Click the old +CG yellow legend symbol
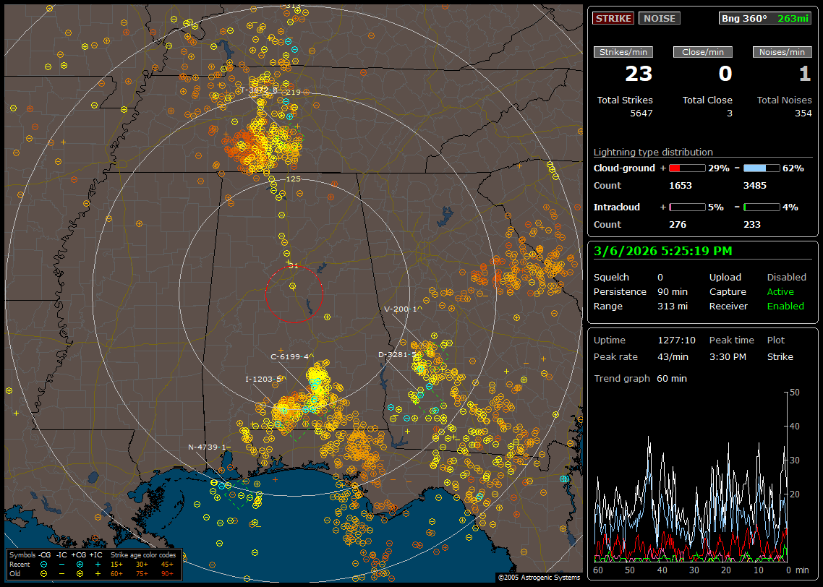The width and height of the screenshot is (823, 587). (x=80, y=573)
